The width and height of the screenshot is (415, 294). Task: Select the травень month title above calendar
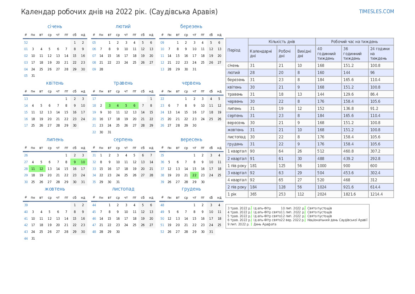click(x=123, y=83)
